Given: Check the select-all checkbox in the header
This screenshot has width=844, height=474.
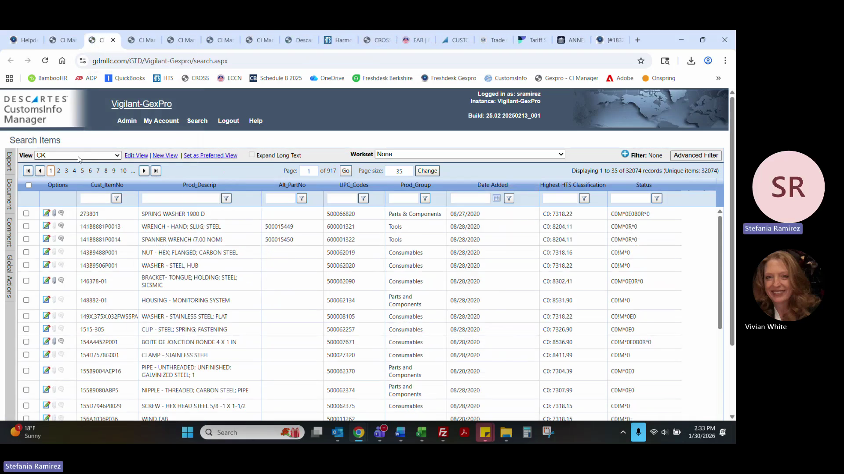Looking at the screenshot, I should click(x=29, y=185).
